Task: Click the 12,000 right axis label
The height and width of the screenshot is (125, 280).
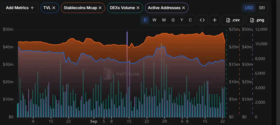Action: click(261, 29)
